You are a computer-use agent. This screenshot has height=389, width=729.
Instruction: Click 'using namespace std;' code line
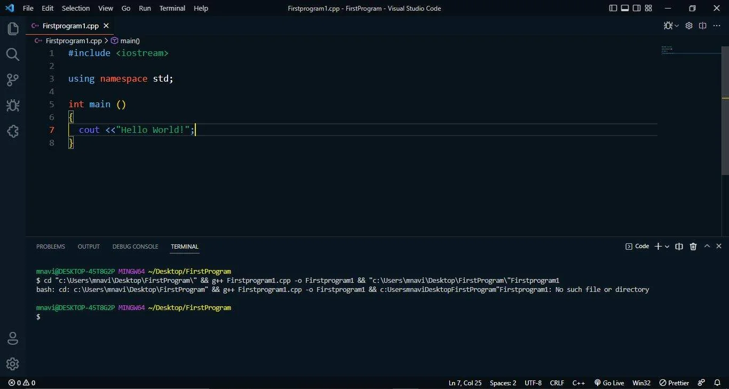coord(121,79)
